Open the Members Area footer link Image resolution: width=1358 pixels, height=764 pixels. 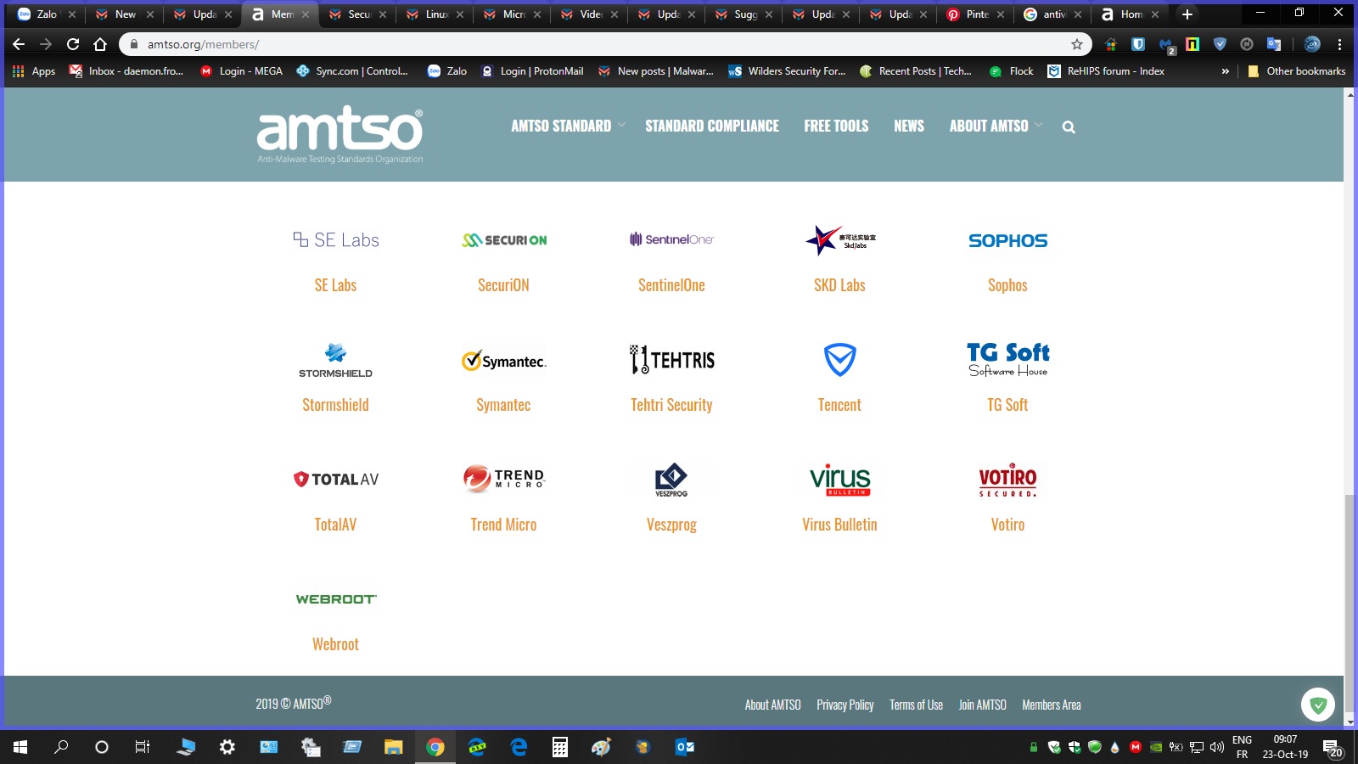1052,705
